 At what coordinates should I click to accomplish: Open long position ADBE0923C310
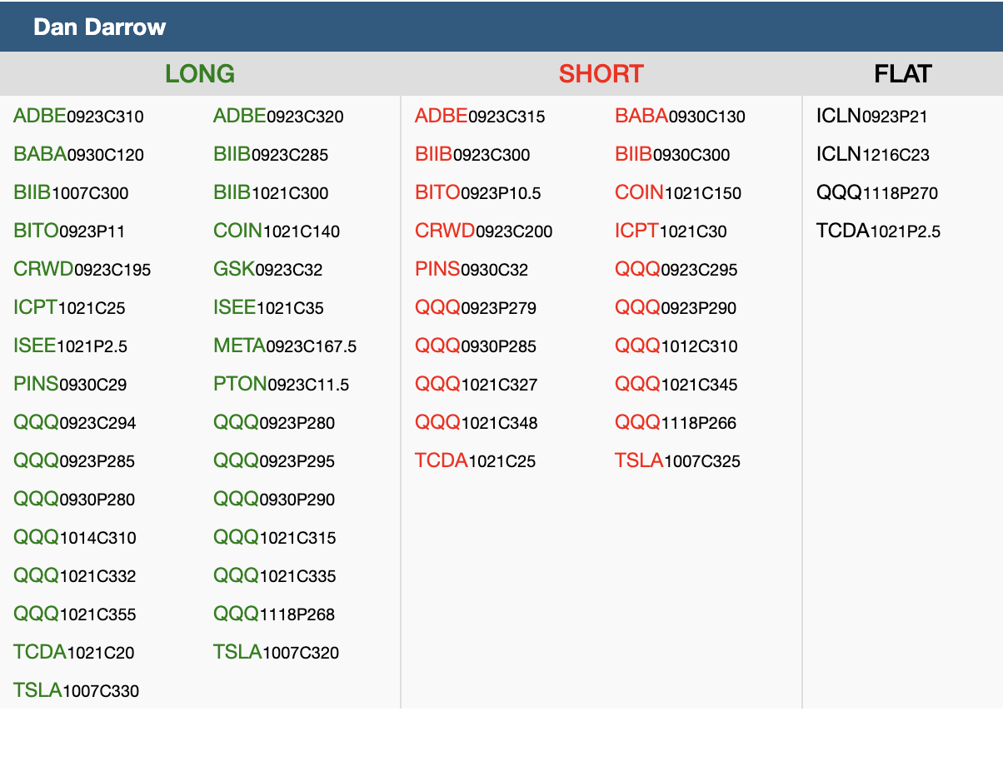(x=78, y=117)
